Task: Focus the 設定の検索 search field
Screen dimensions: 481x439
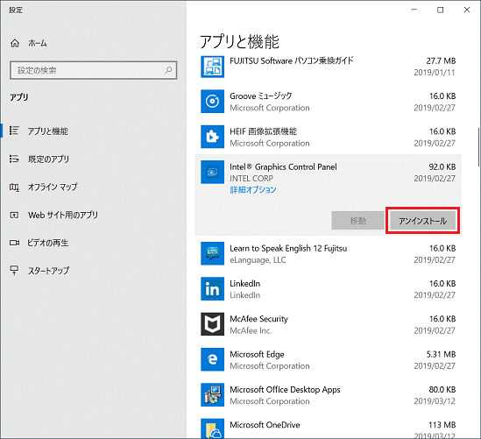Action: click(x=93, y=70)
